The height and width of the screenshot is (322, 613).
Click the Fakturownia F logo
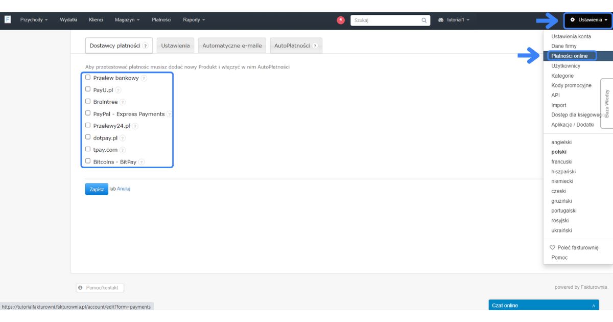(8, 19)
